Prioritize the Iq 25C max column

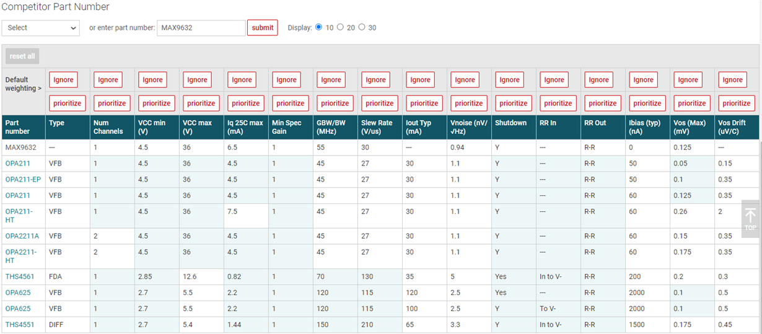(x=245, y=103)
